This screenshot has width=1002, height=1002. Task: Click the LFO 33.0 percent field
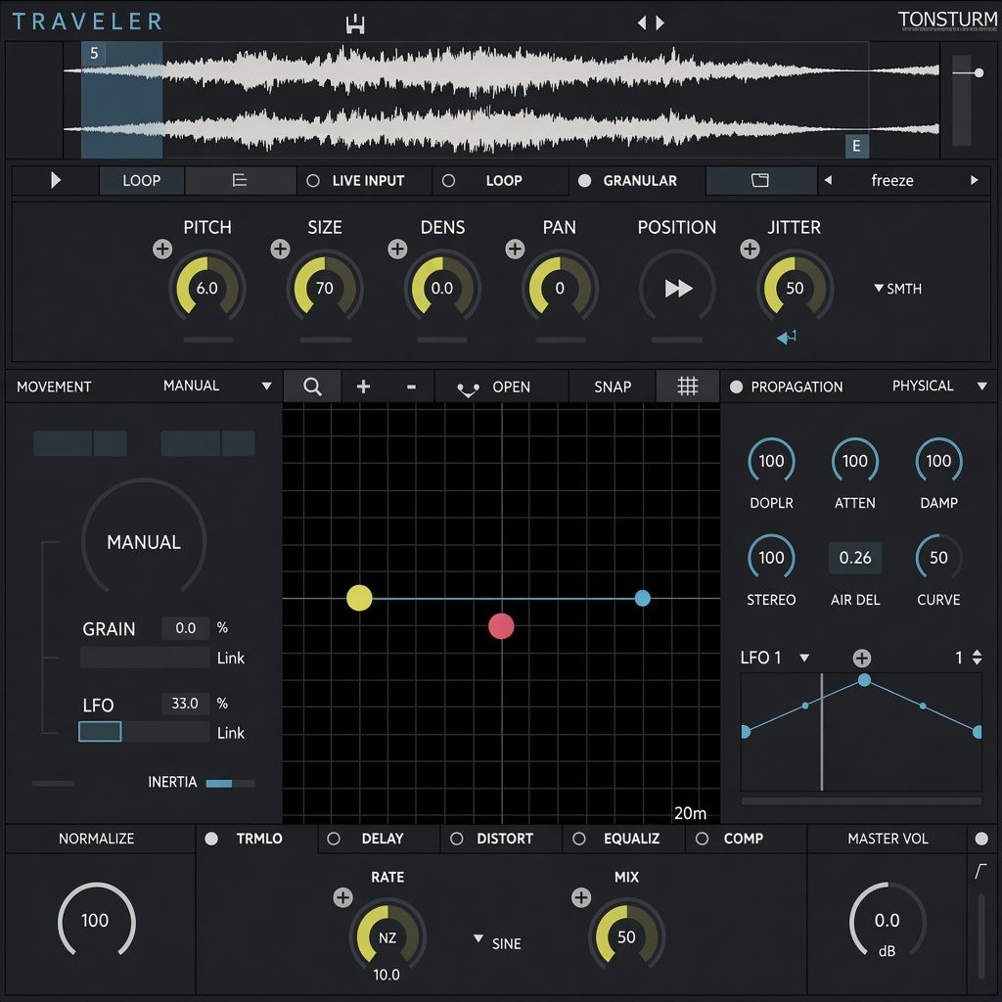(x=185, y=704)
